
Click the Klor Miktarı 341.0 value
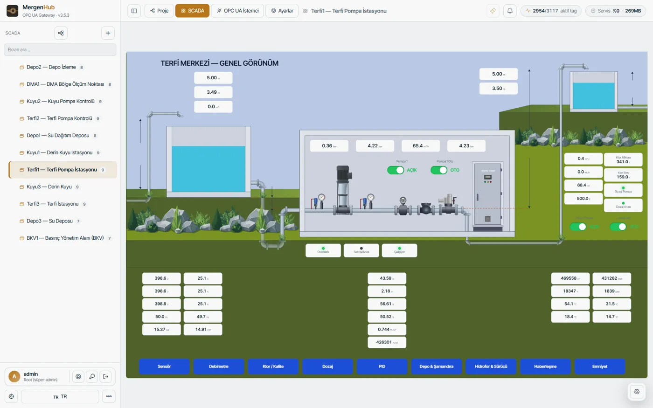pos(623,160)
